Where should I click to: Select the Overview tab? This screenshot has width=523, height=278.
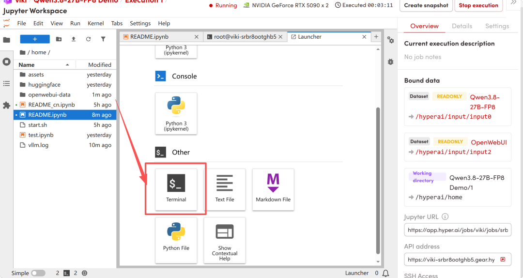424,26
